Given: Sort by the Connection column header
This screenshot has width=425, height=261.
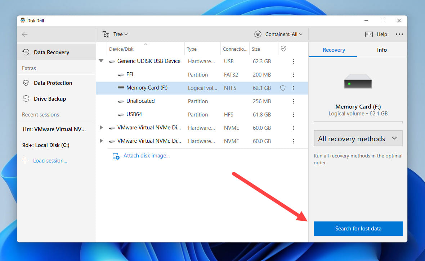Looking at the screenshot, I should 235,49.
